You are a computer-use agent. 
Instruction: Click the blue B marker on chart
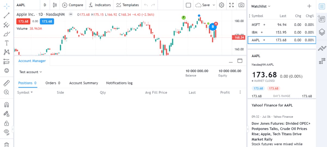[213, 27]
